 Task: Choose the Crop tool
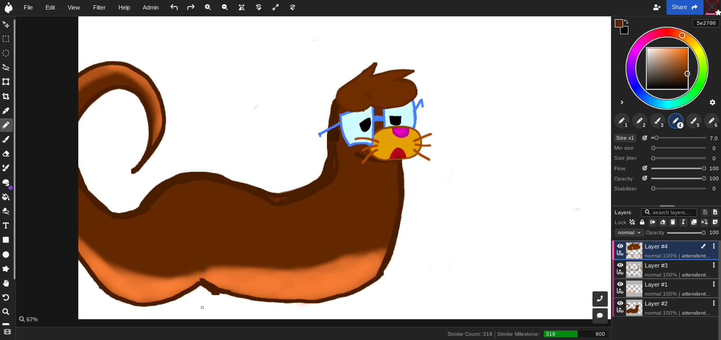(6, 96)
